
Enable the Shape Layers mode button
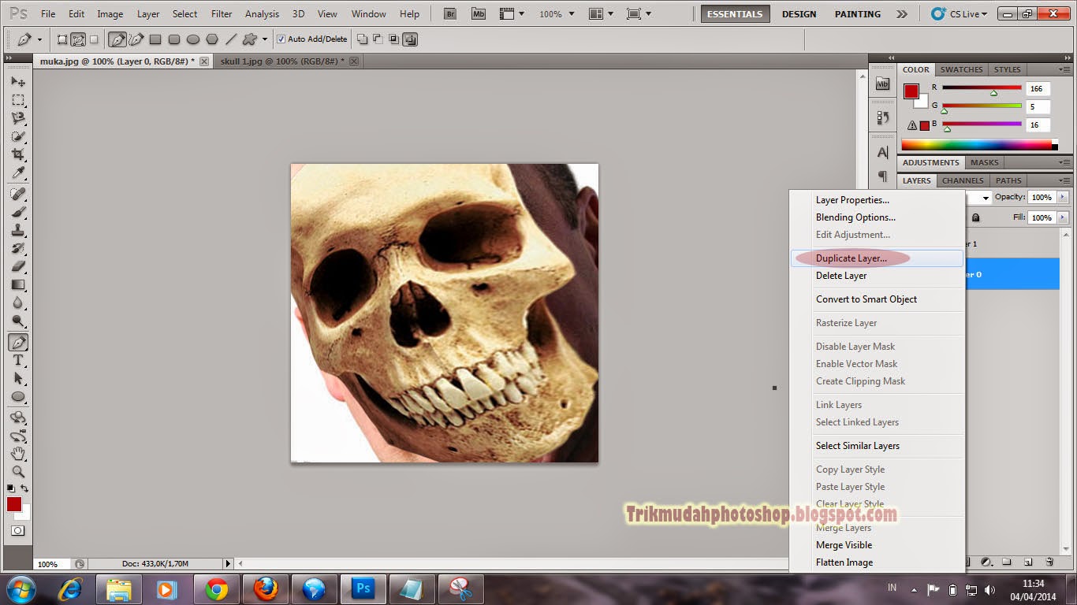click(62, 39)
